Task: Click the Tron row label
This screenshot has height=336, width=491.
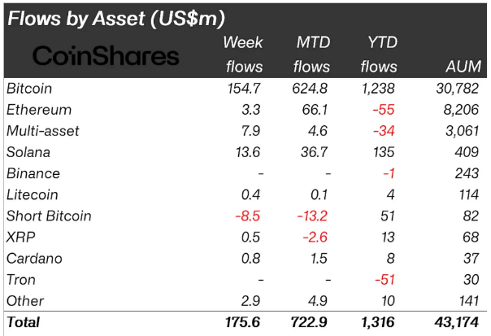Action: 22,279
